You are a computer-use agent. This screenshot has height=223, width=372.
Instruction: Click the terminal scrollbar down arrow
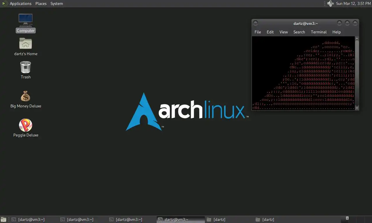click(x=357, y=108)
